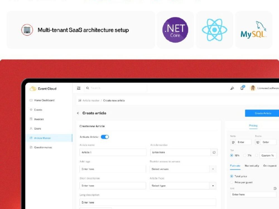Click the user avatar picture
This screenshot has height=209, width=279.
[x=252, y=88]
